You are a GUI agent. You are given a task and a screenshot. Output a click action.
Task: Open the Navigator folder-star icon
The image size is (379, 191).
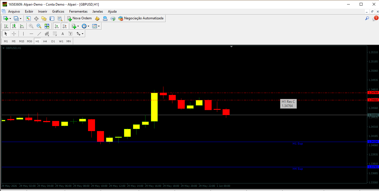coord(44,18)
